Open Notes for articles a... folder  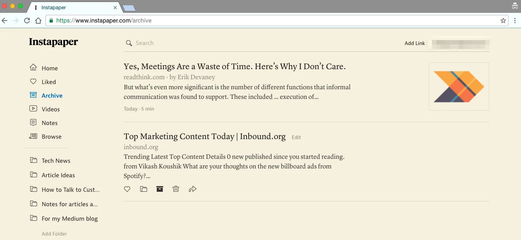(70, 204)
